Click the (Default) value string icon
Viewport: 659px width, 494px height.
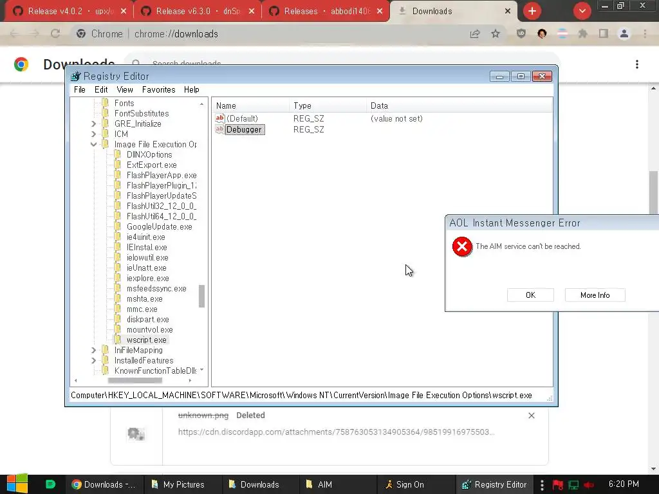tap(220, 118)
